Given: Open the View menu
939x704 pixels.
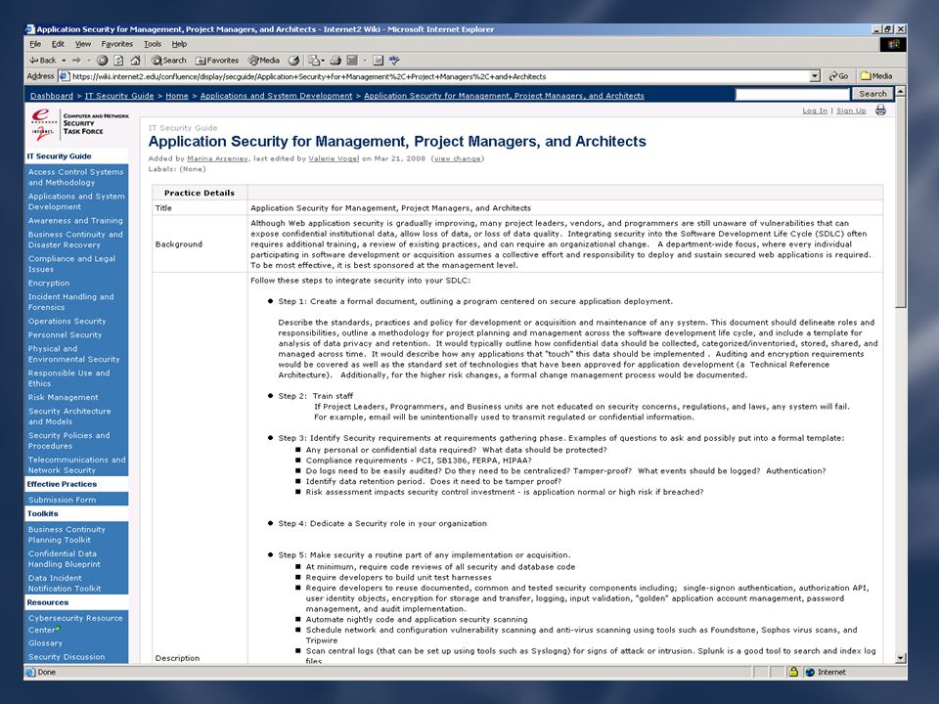Looking at the screenshot, I should (82, 44).
